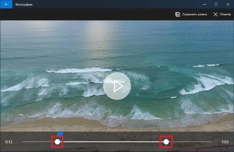Select the left trim start handle
The width and height of the screenshot is (234, 152).
pyautogui.click(x=57, y=142)
